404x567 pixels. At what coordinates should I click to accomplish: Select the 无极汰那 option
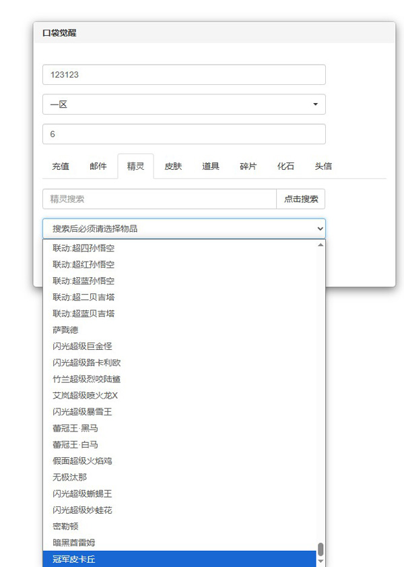[x=179, y=477]
